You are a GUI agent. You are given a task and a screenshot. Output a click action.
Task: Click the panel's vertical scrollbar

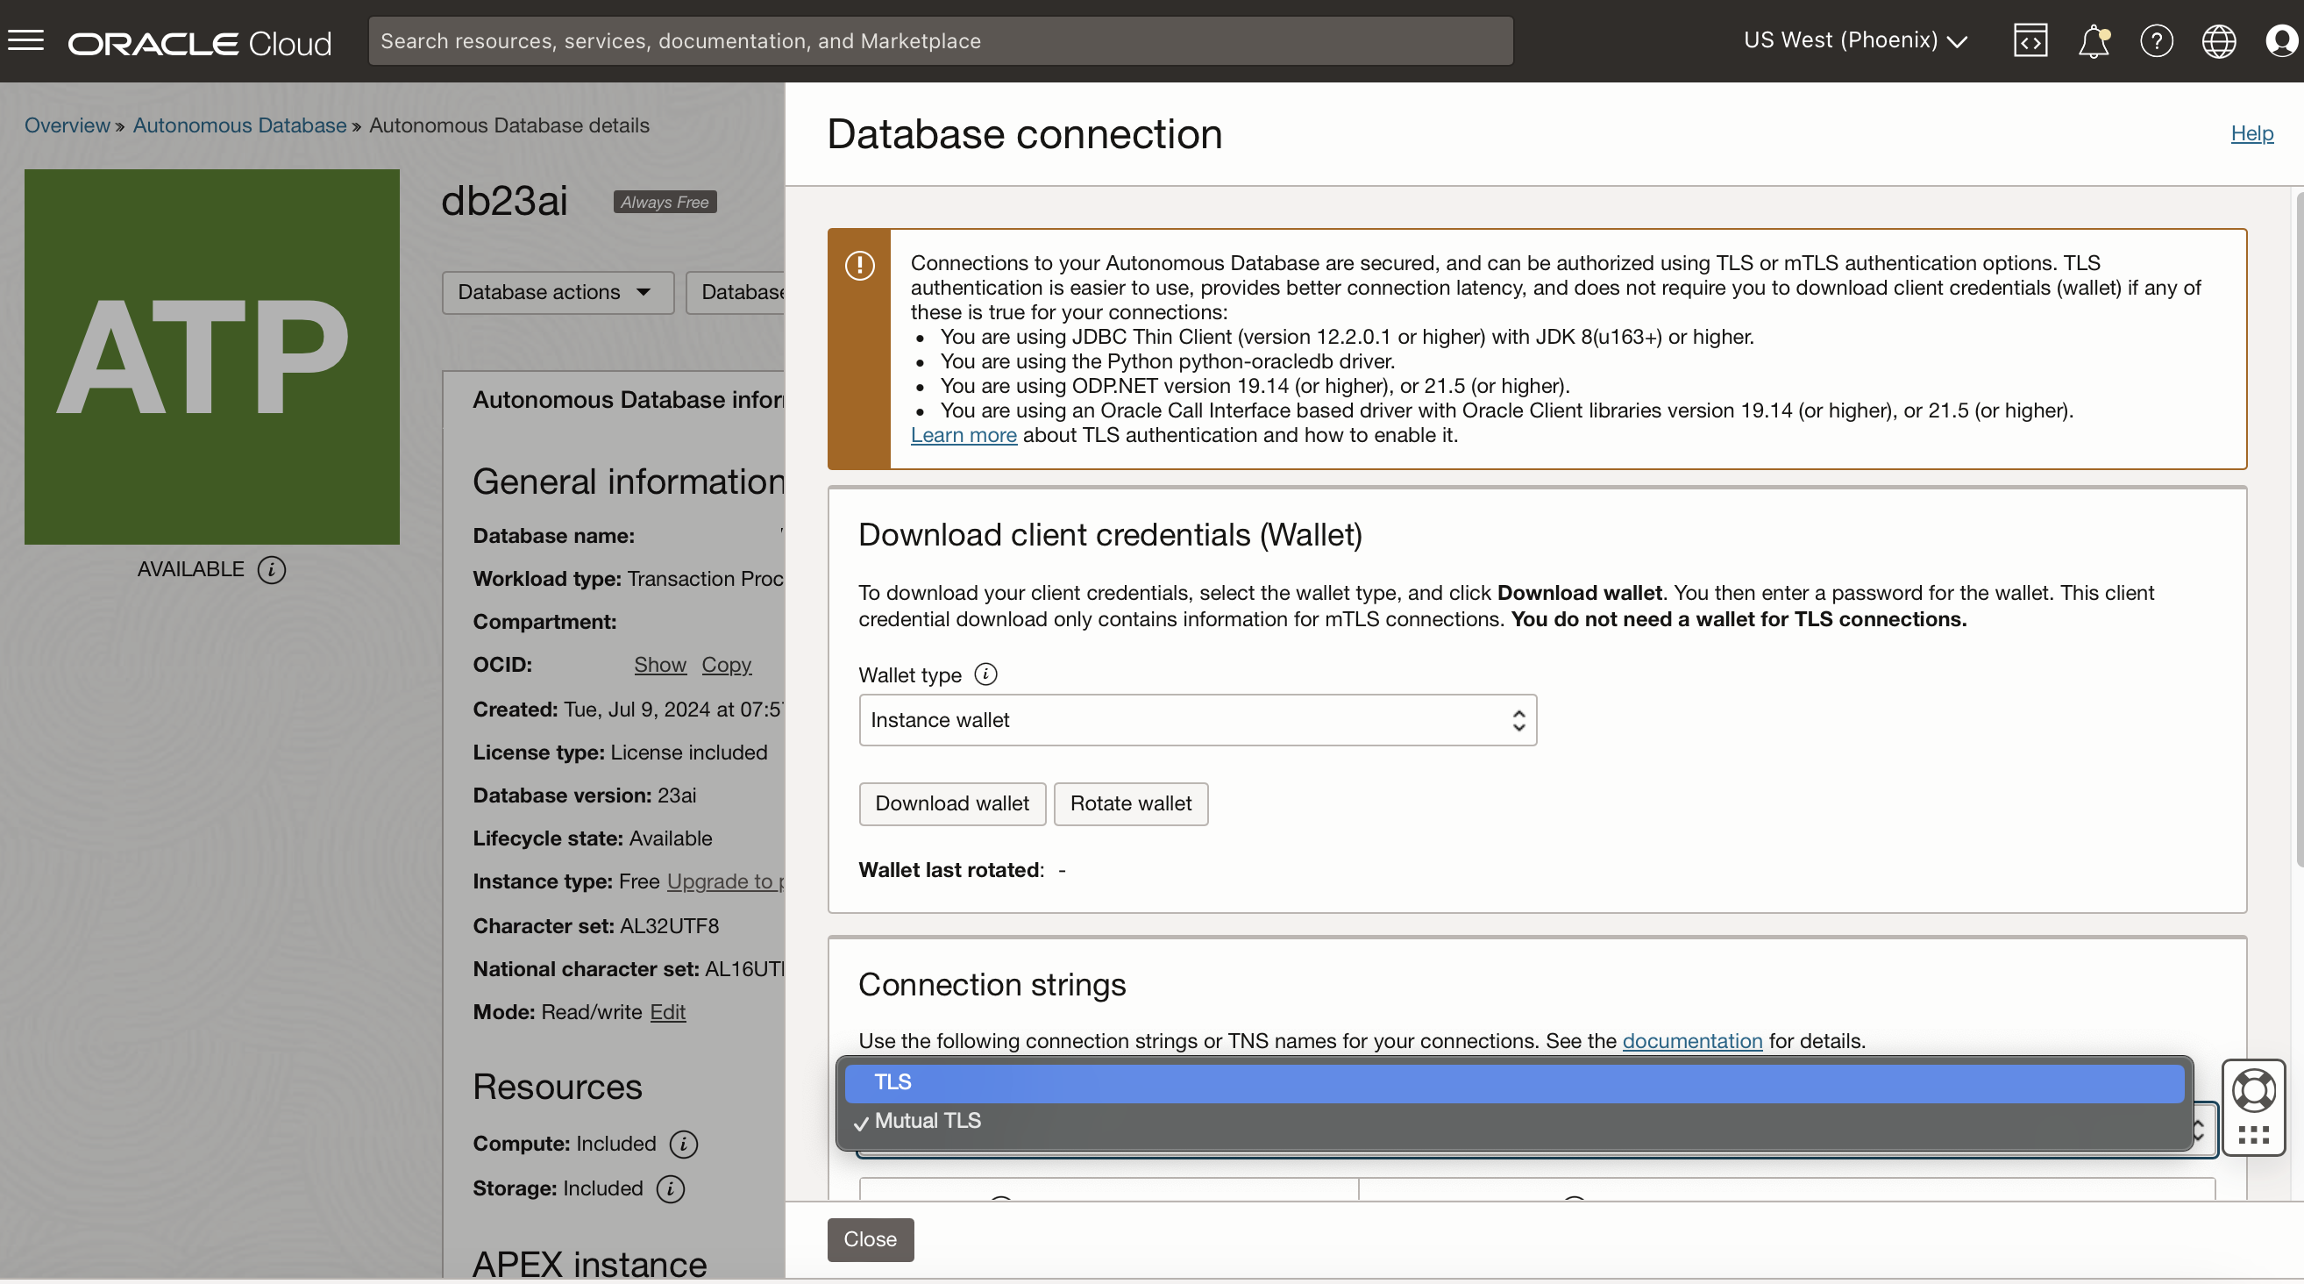pyautogui.click(x=2299, y=530)
